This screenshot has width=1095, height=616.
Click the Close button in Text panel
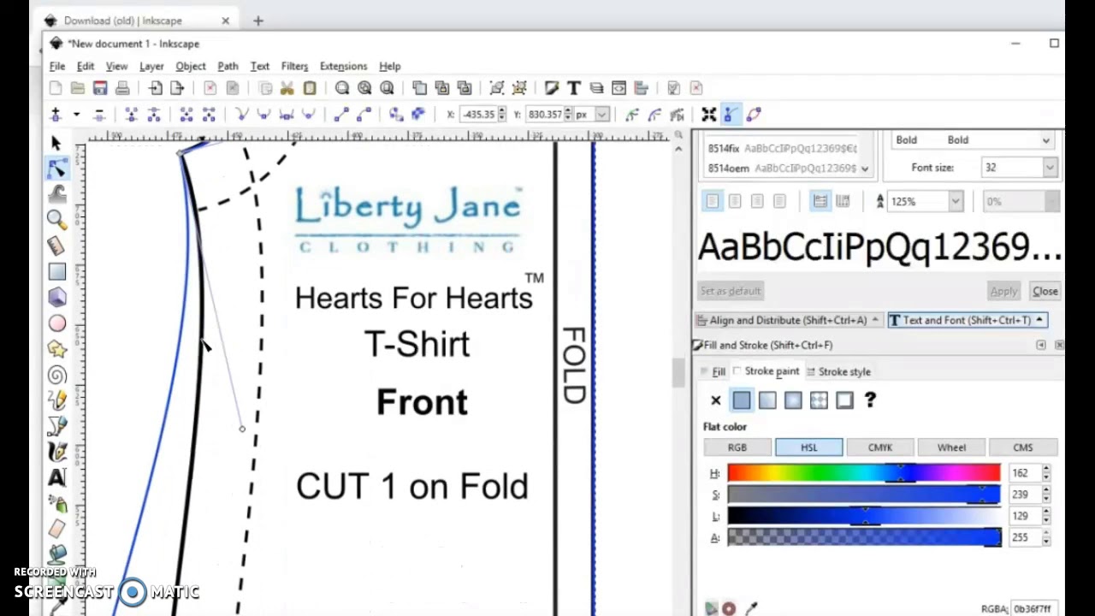(1045, 291)
